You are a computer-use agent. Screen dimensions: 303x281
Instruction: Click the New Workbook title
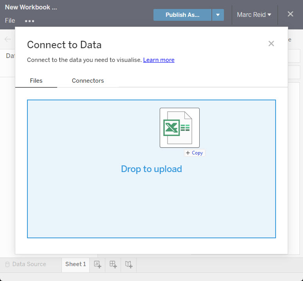(31, 7)
